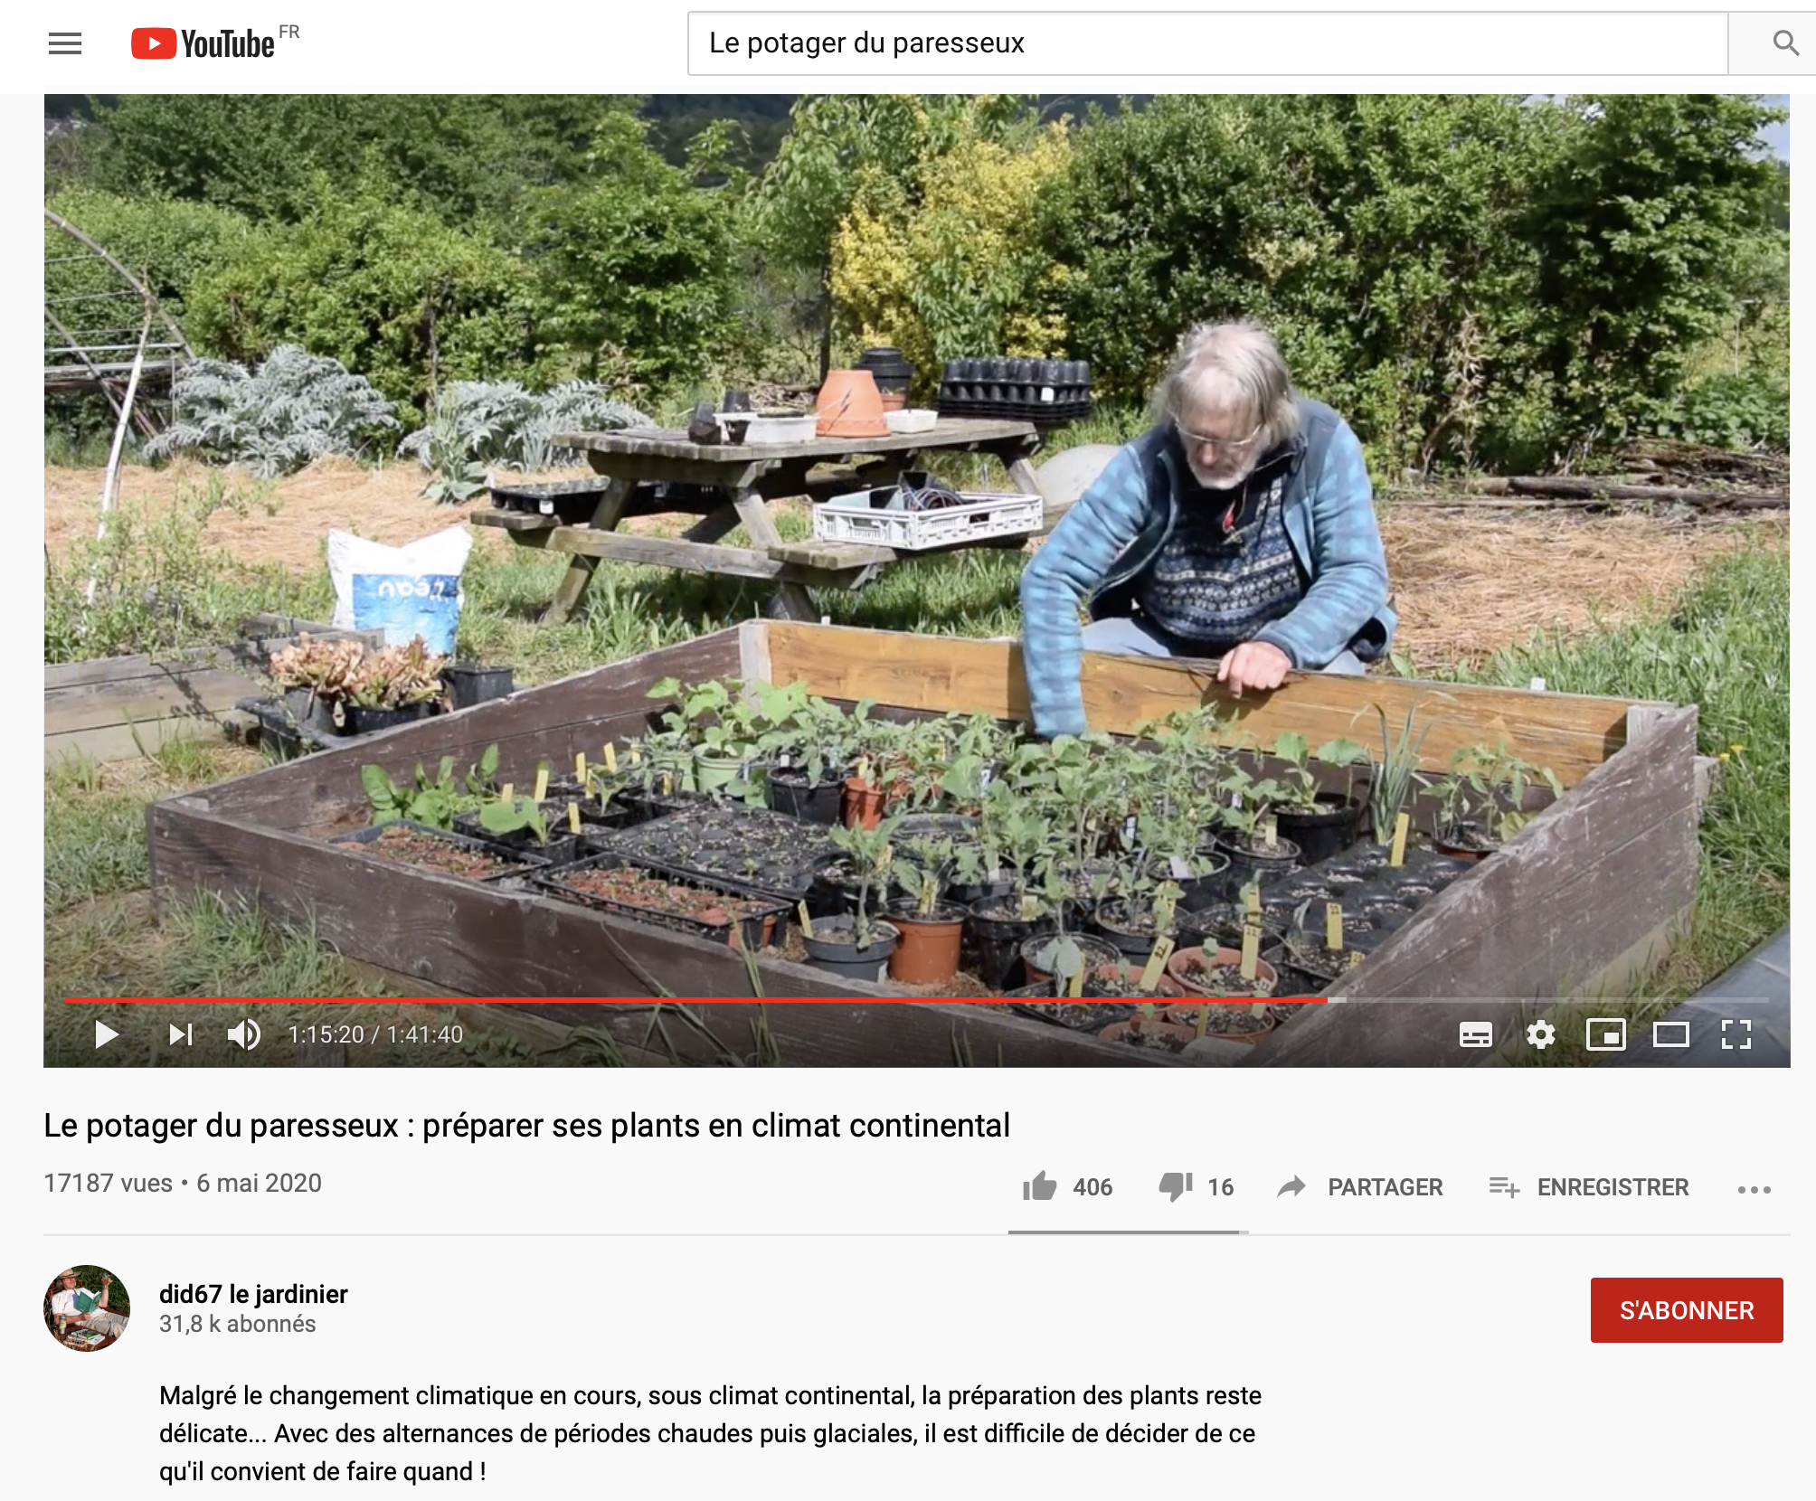This screenshot has width=1816, height=1501.
Task: Click the channel avatar thumbnail
Action: tap(87, 1308)
